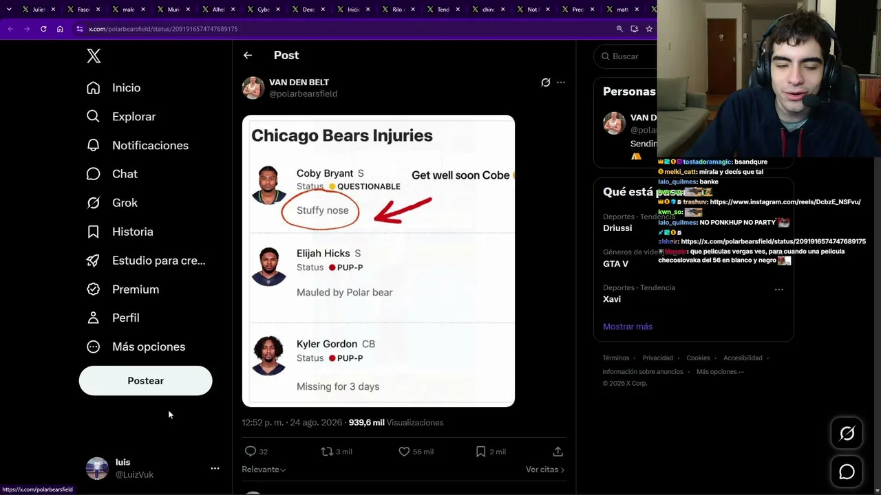View site information icon in address bar

80,29
